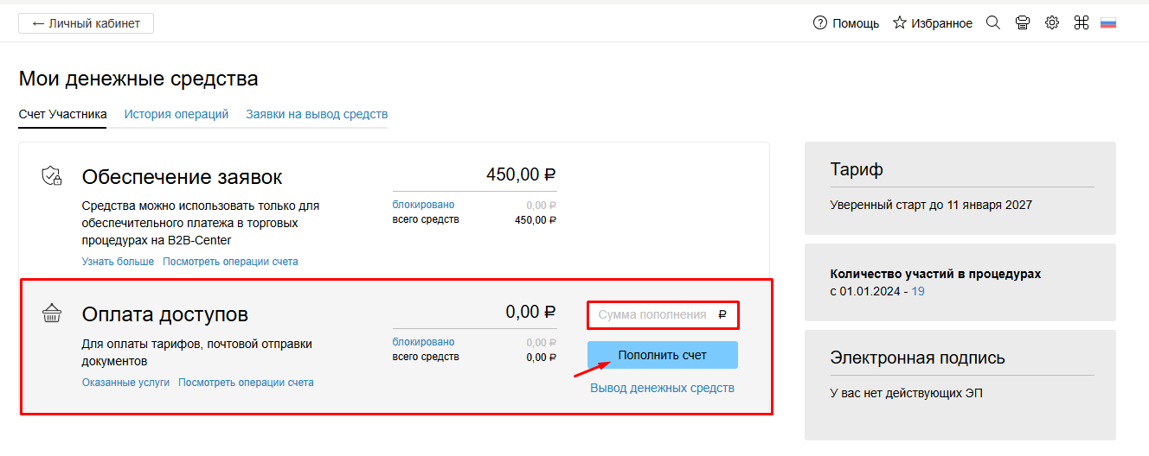Screen dimensions: 1149x456
Task: Click the shield icon beside Обеспечение заявок
Action: 52,176
